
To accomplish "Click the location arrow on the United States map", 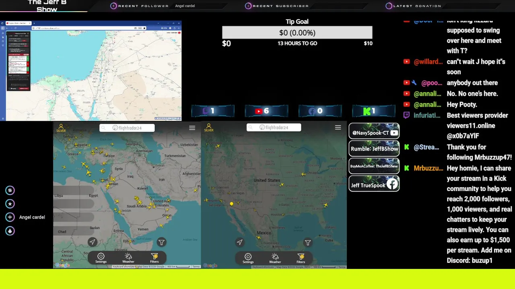I will [240, 242].
